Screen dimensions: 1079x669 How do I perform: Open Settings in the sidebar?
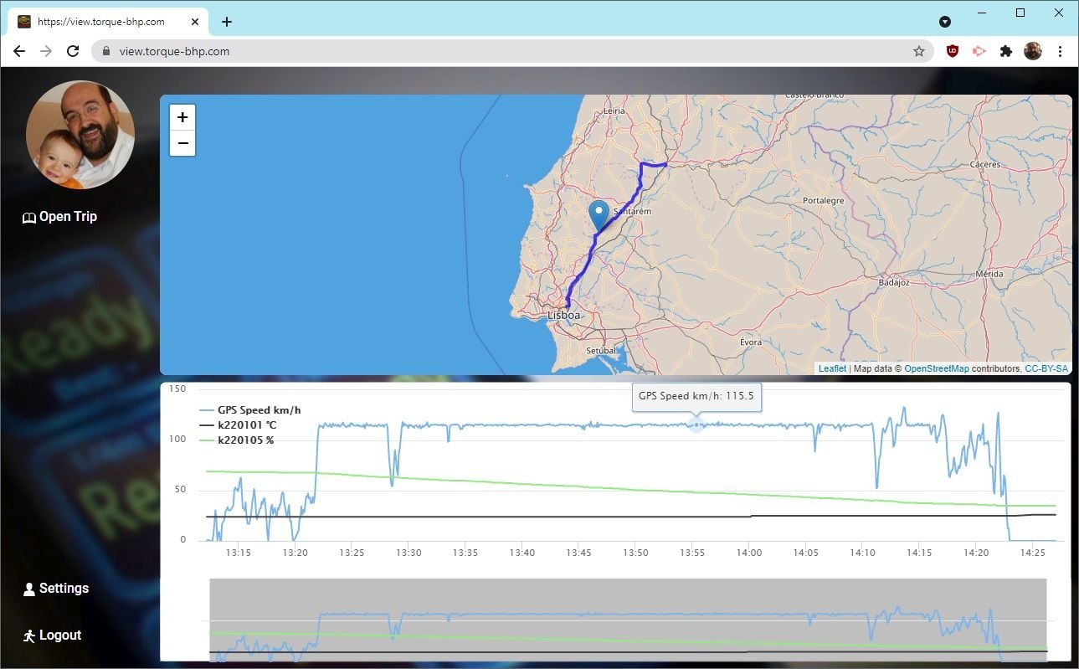(x=56, y=589)
